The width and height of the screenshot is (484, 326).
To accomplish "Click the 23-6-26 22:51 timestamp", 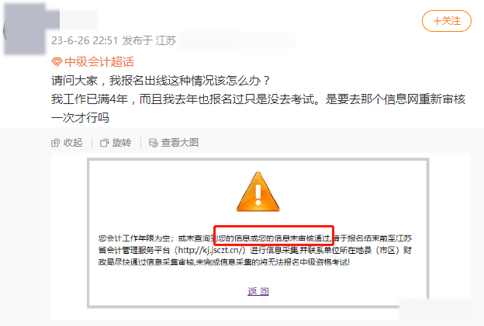I will pyautogui.click(x=85, y=40).
